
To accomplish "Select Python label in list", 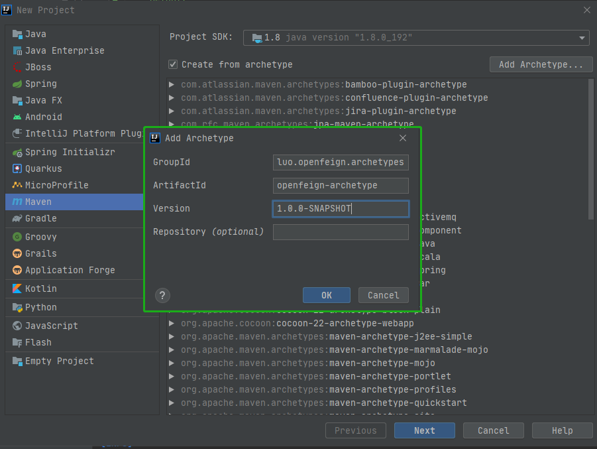I will click(40, 308).
